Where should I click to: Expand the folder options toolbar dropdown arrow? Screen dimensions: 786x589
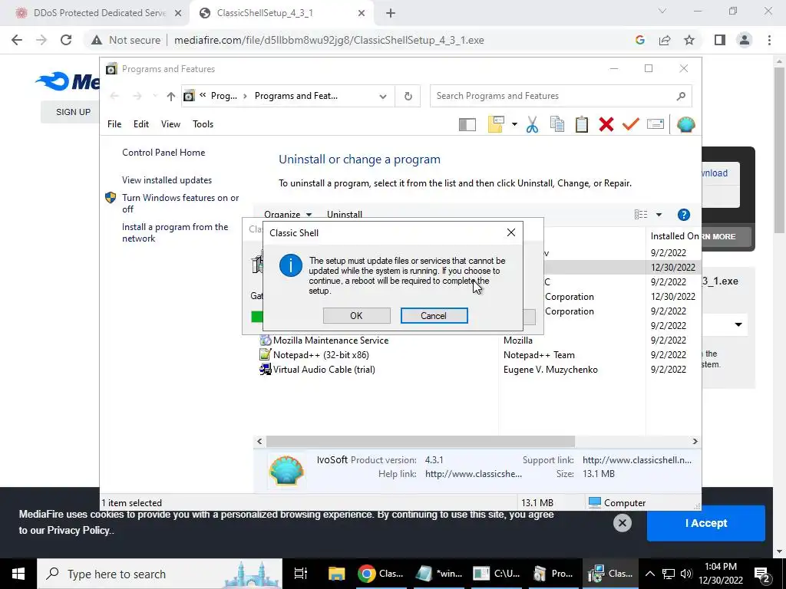[514, 124]
